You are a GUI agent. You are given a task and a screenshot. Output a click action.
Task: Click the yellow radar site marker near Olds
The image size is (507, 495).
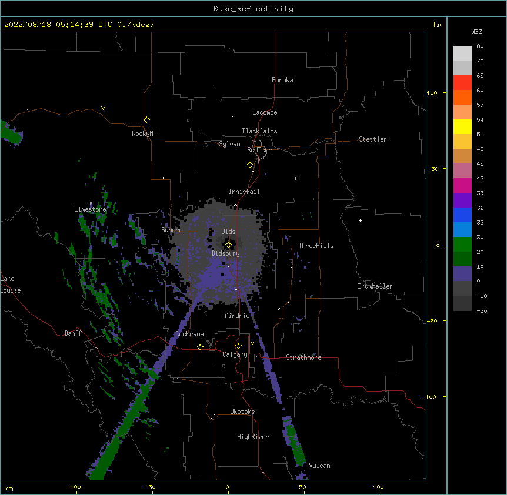[x=228, y=245]
